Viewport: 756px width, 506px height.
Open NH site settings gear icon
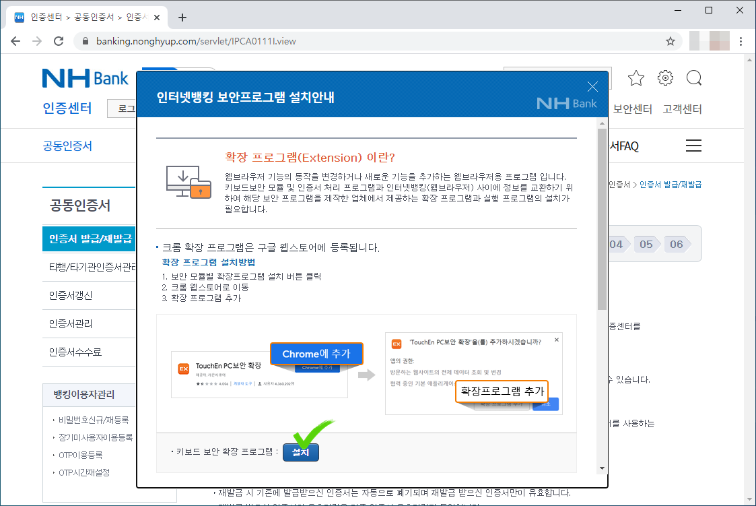point(665,77)
